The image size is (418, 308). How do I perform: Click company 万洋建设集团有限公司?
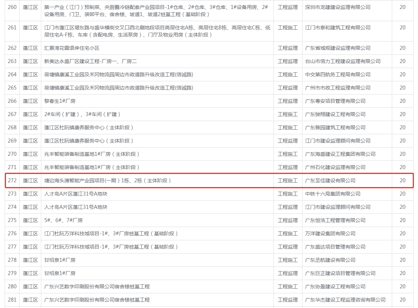330,234
